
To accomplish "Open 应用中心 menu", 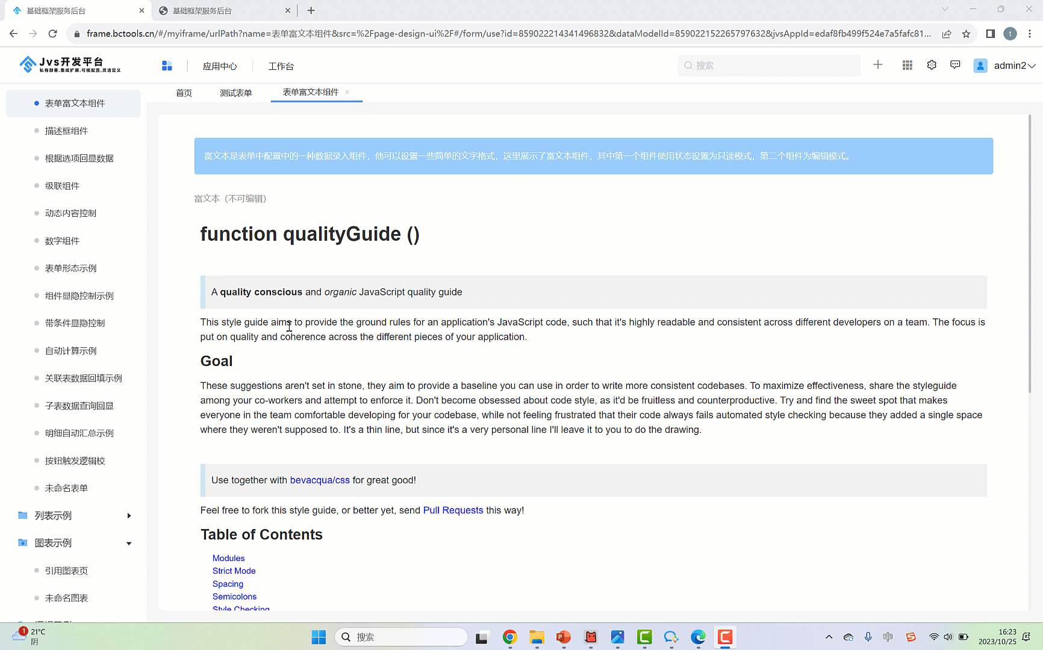I will point(220,66).
